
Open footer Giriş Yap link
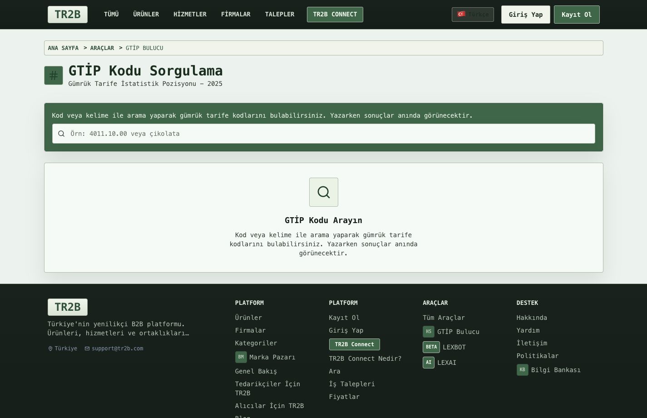click(346, 330)
